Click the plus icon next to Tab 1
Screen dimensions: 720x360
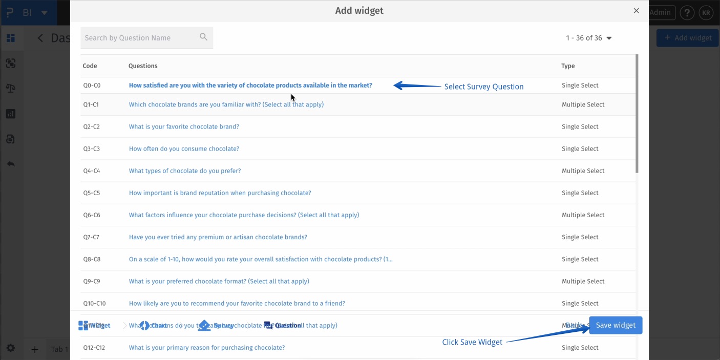(34, 349)
